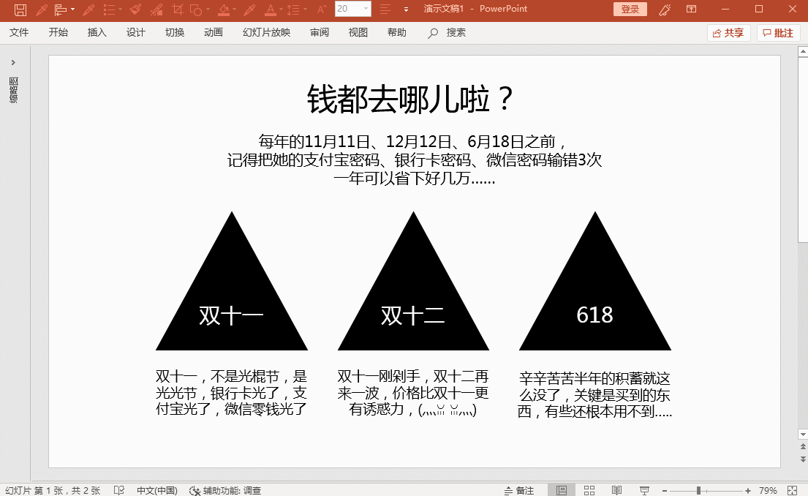
Task: Click the caption text 辛辛苦苦半年的积蓄
Action: click(594, 395)
